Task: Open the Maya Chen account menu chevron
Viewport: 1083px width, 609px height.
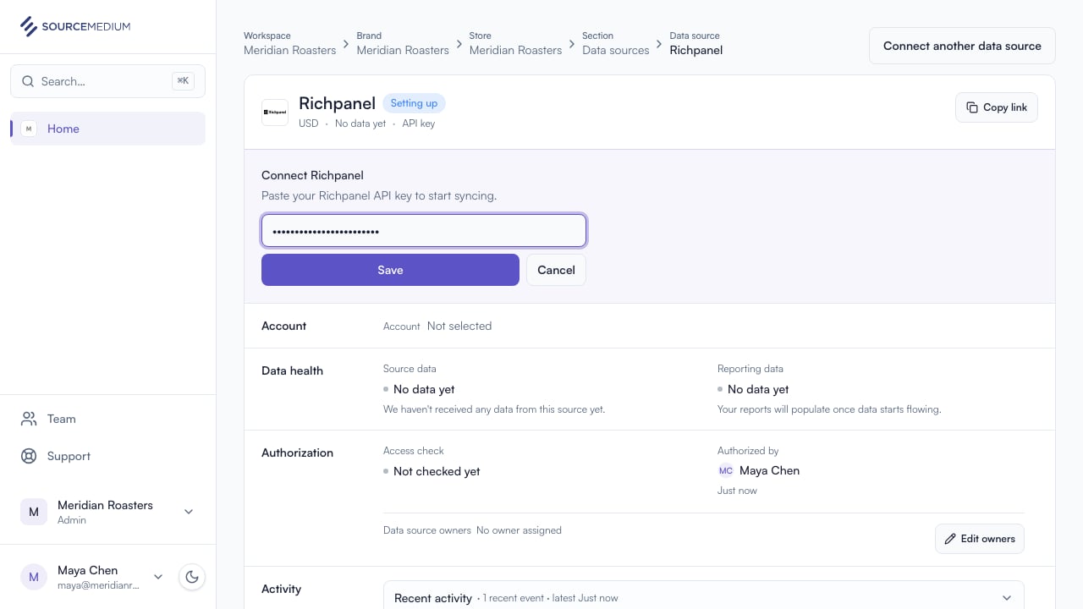Action: pos(158,577)
